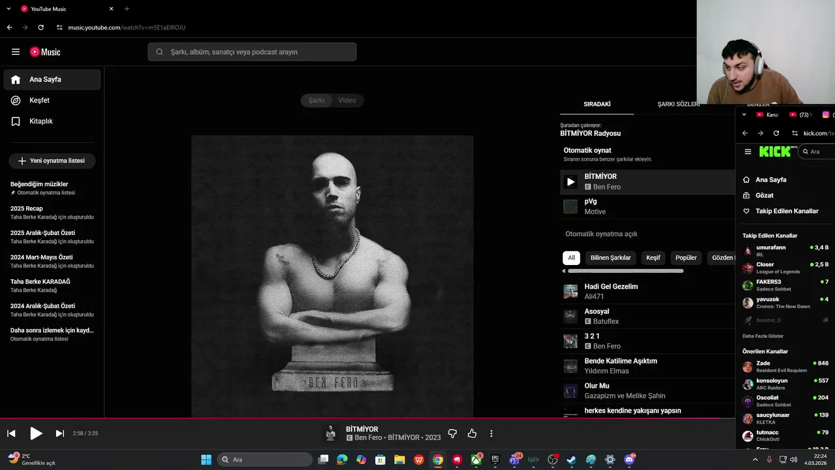Open Daha sonra izlemek için kaydet playlist

52,334
